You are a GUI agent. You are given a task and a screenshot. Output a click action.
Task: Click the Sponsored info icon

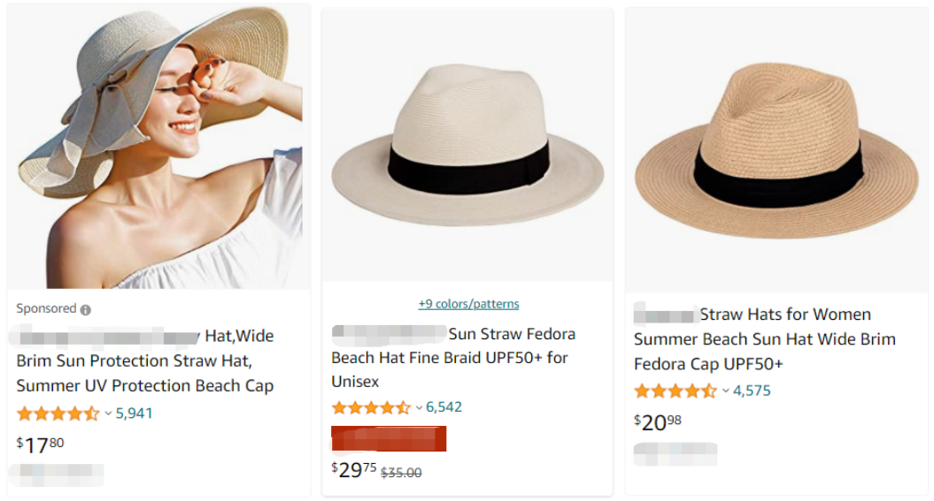pos(86,310)
